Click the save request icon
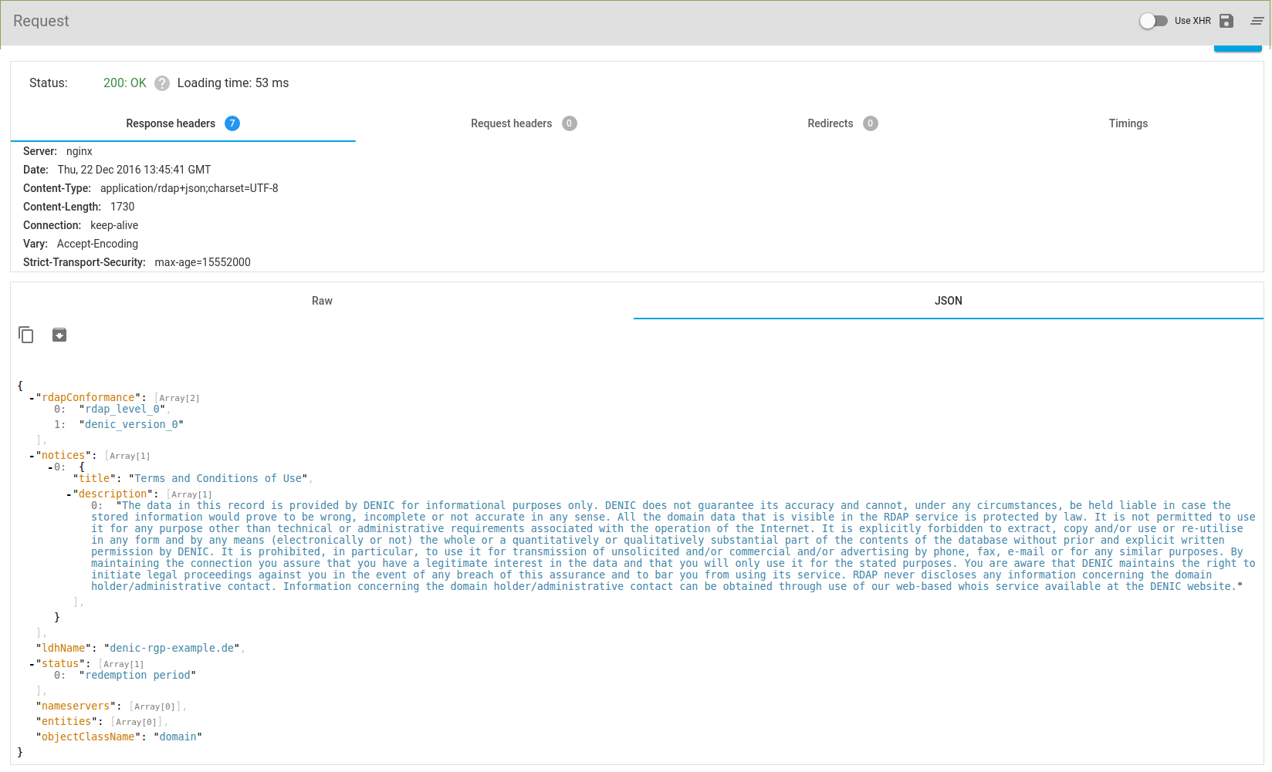 [1226, 21]
